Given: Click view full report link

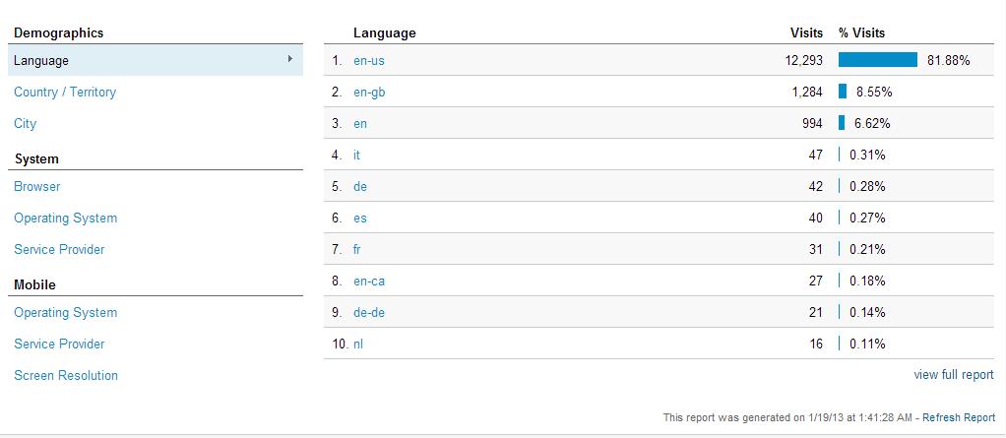Looking at the screenshot, I should point(954,375).
